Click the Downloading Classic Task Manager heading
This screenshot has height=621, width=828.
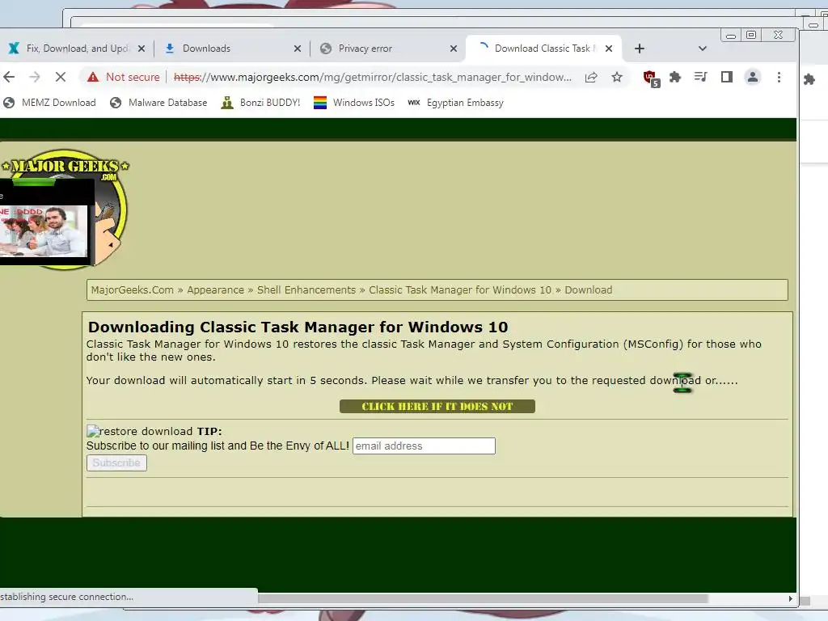pos(298,327)
